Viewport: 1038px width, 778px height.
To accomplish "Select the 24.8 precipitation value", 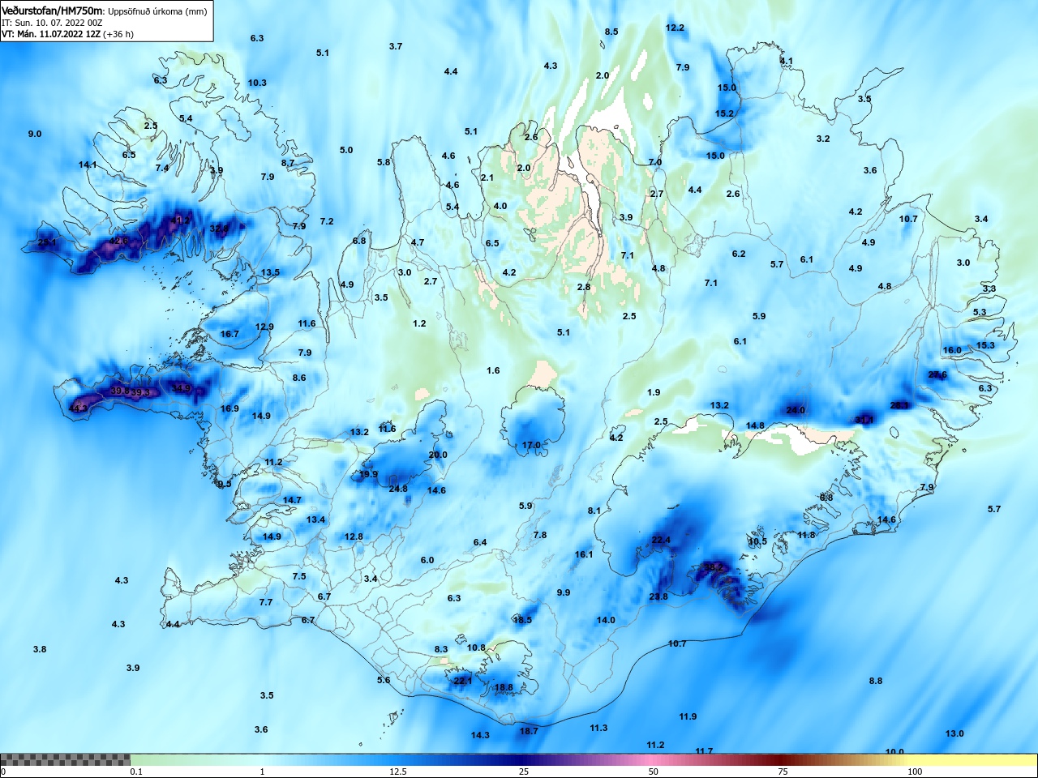I will (x=398, y=489).
